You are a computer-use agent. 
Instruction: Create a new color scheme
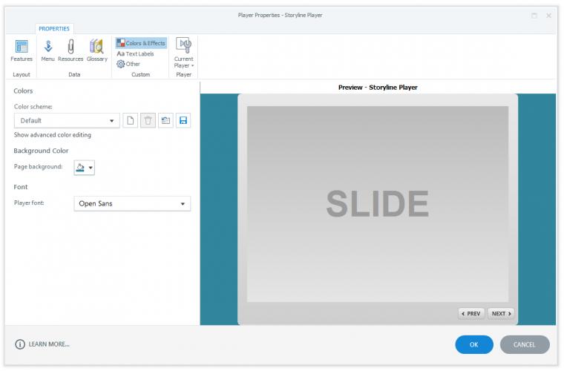click(x=130, y=120)
